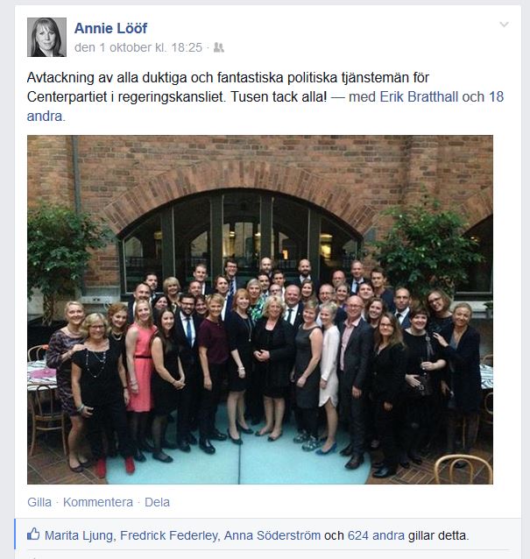The width and height of the screenshot is (530, 559).
Task: Open Fredrick Federley's profile
Action: coord(169,535)
